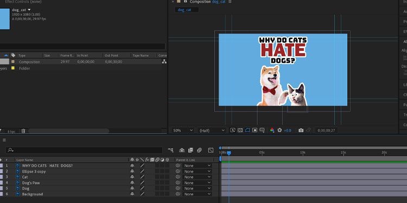The height and width of the screenshot is (203, 407).
Task: Toggle shy switch on Dog's Paw layer
Action: (x=132, y=182)
